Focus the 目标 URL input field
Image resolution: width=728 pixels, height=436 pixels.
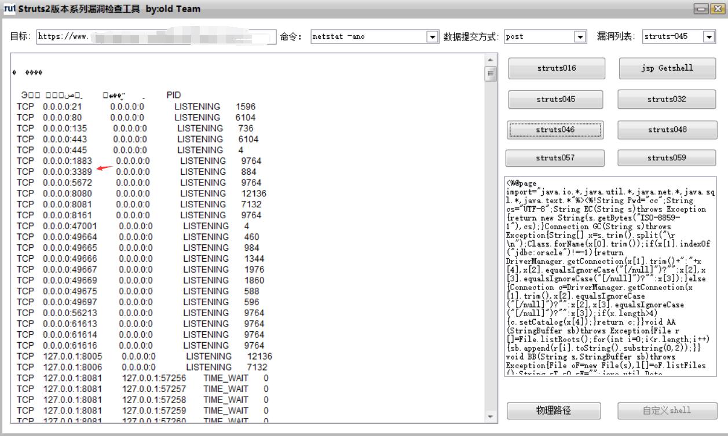click(x=156, y=36)
